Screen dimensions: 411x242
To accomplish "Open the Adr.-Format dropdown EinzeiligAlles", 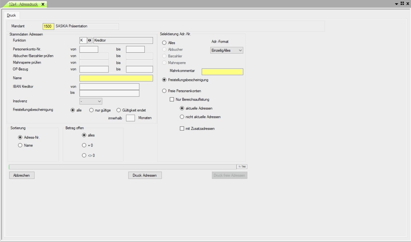I will (x=227, y=50).
